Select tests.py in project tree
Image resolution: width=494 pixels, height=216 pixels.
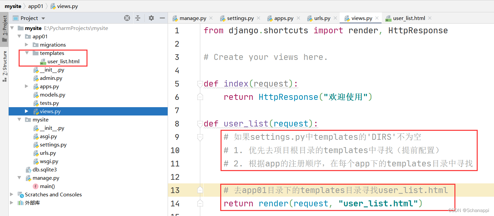(x=49, y=103)
